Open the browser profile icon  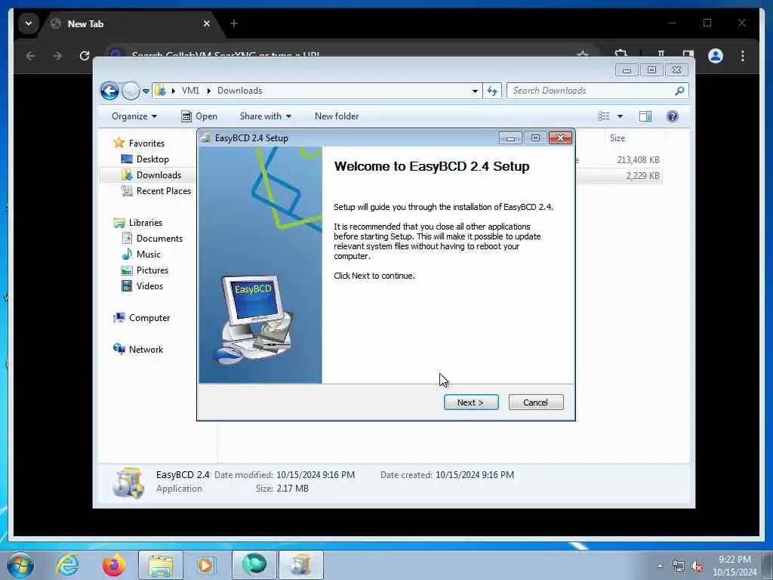(716, 56)
